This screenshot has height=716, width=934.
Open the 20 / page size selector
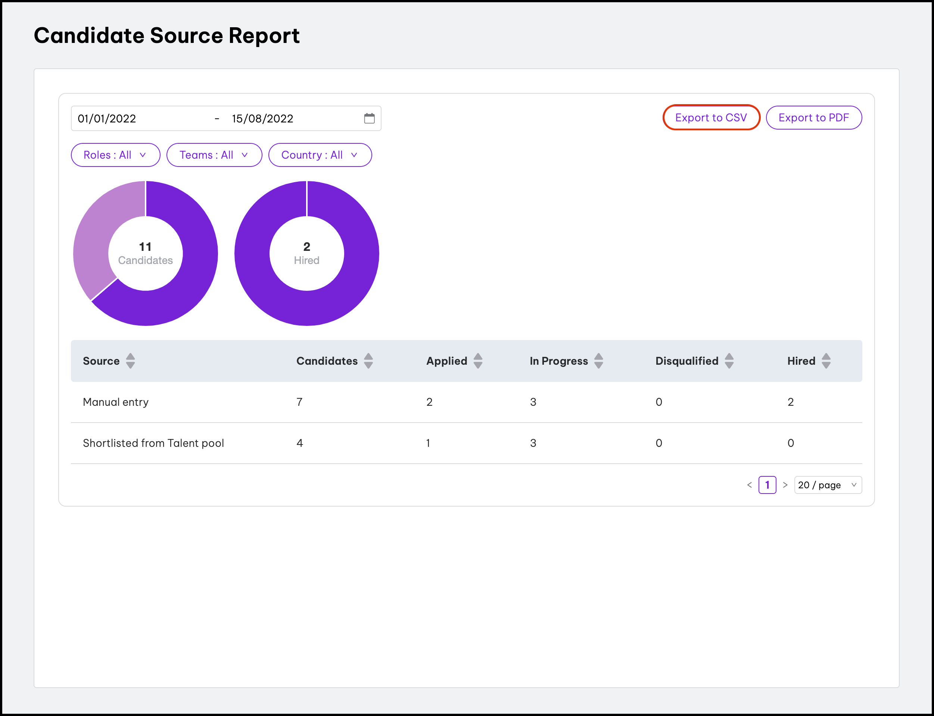point(828,485)
